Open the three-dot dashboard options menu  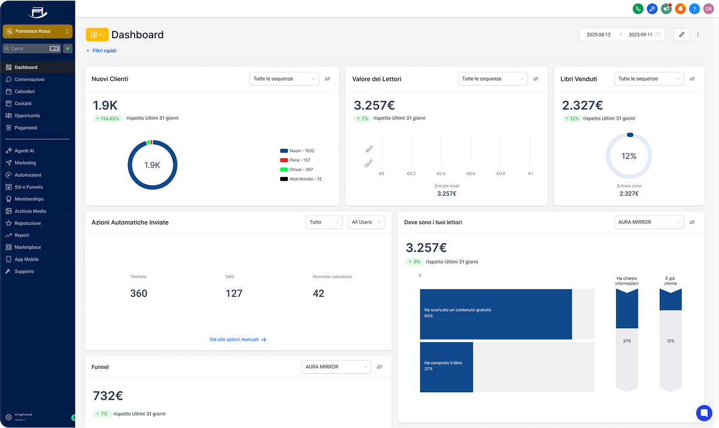tap(697, 35)
